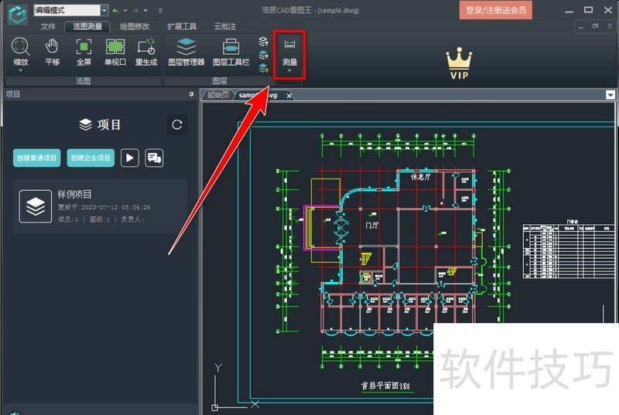This screenshot has width=619, height=415.
Task: Click the 门厅 label in drawing
Action: [x=372, y=225]
